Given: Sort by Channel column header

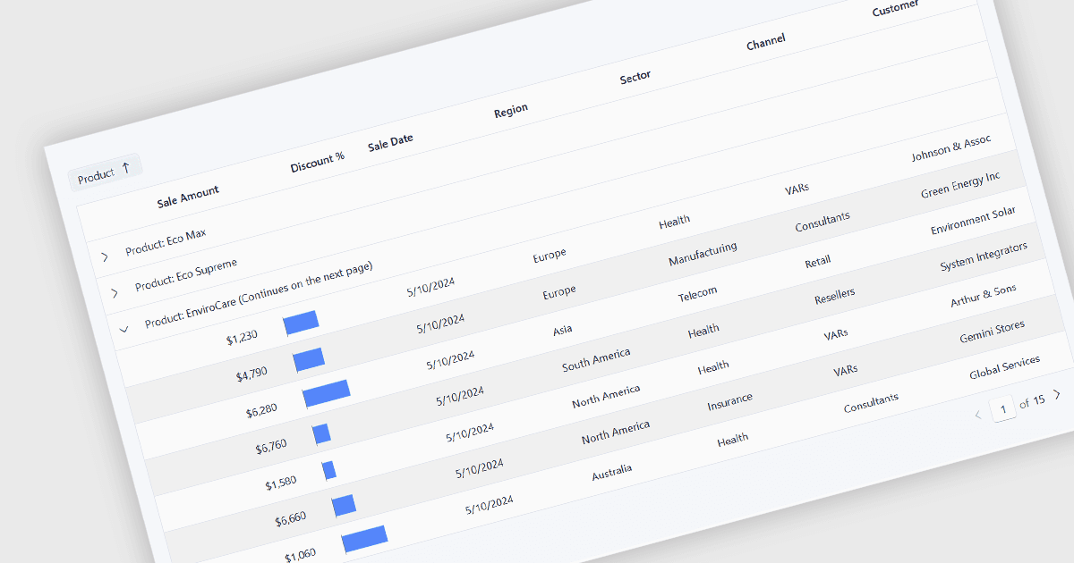Looking at the screenshot, I should tap(765, 42).
